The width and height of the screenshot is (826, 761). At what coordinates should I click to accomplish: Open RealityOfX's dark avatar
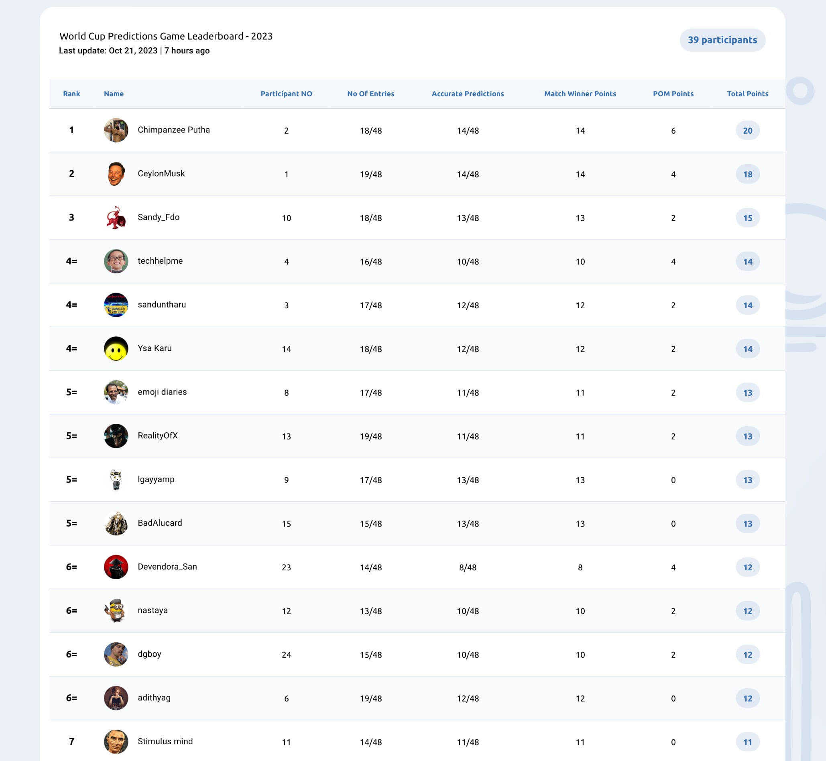(116, 435)
